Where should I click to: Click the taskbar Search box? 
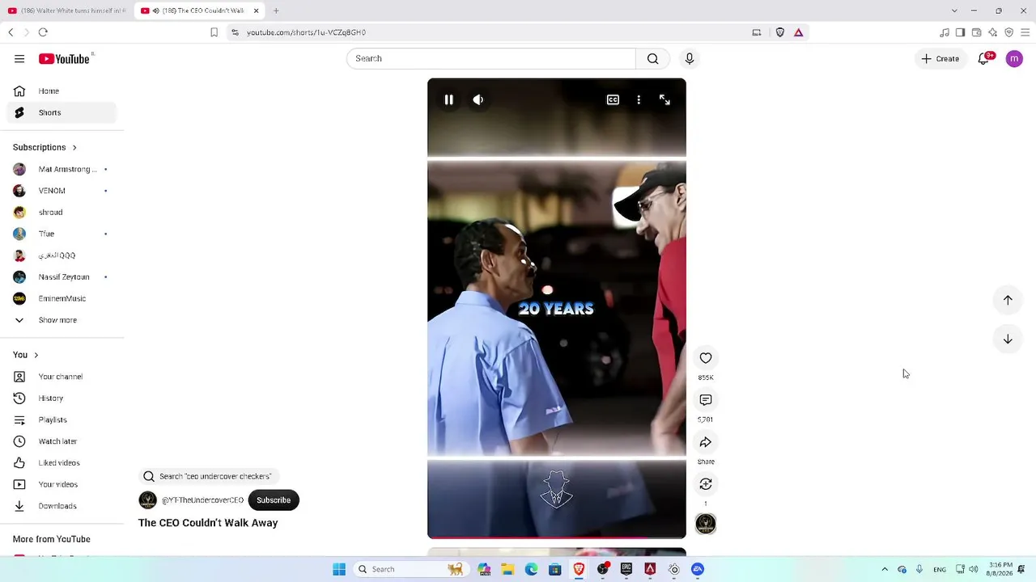pos(410,569)
